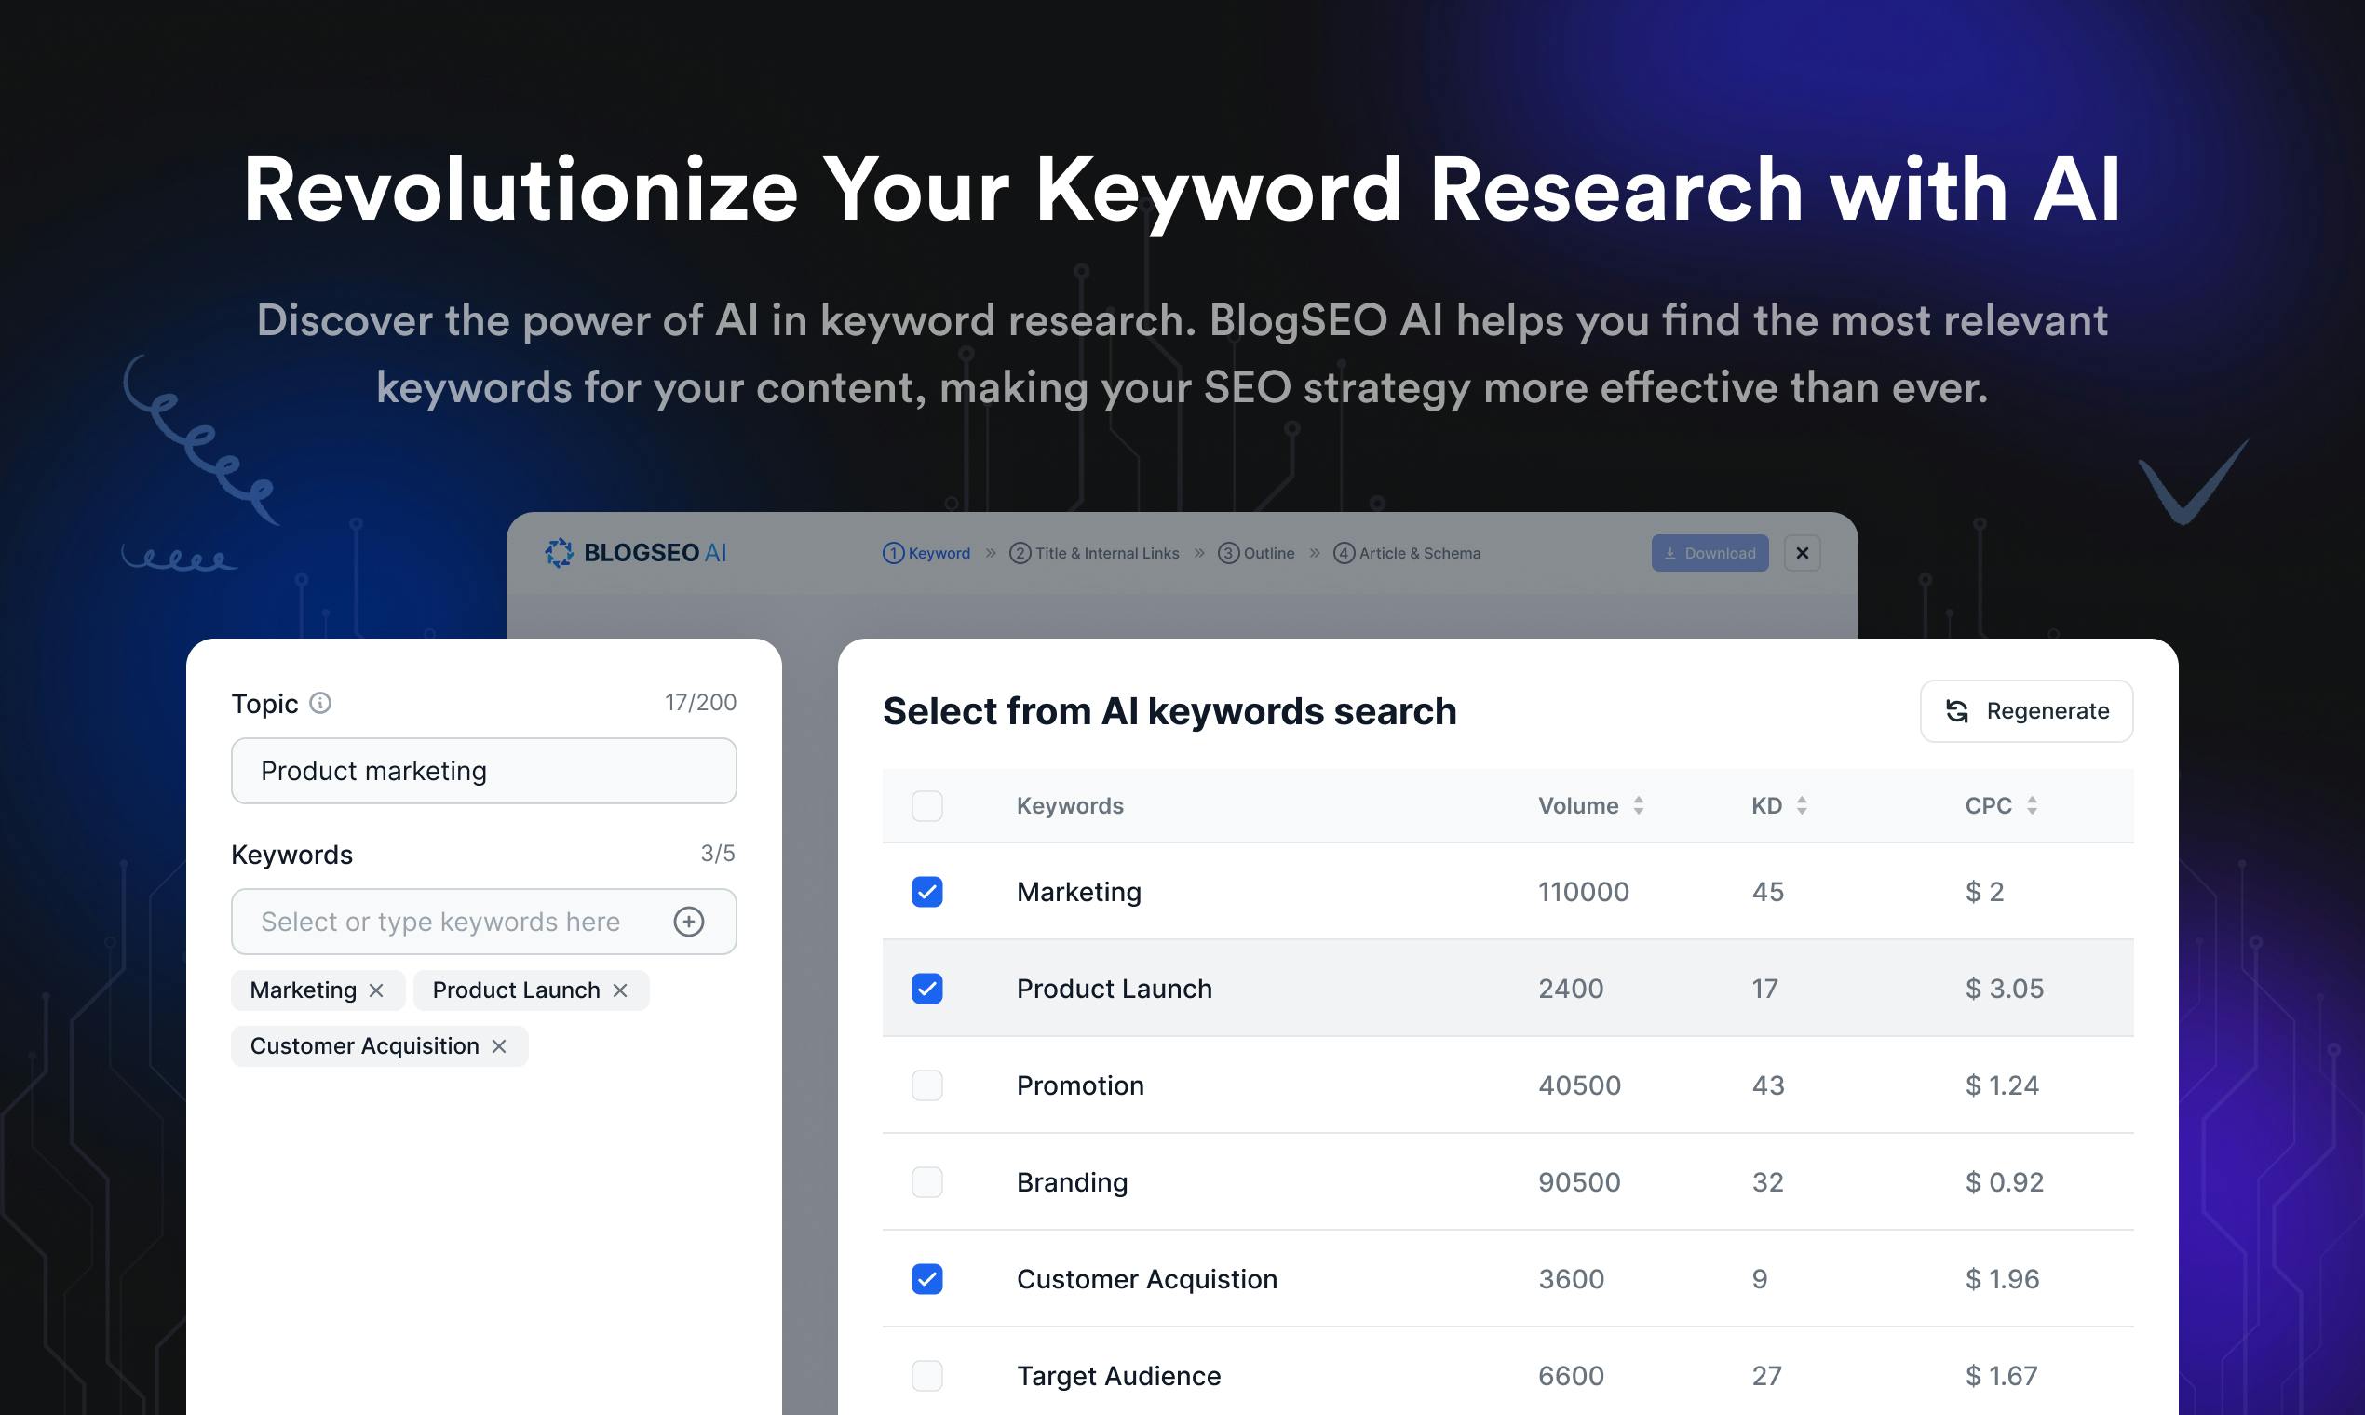Image resolution: width=2365 pixels, height=1415 pixels.
Task: Click the Branding keyword text
Action: point(1072,1182)
